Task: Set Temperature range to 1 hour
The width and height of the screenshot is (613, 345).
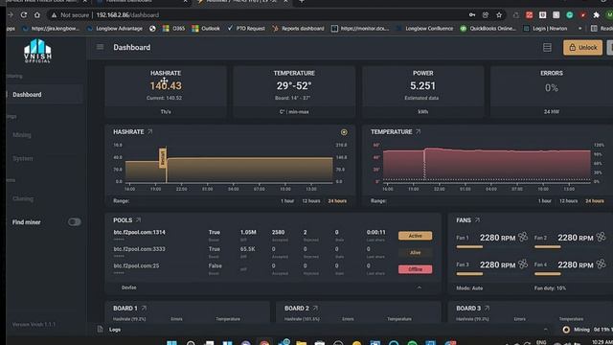Action: (x=545, y=200)
